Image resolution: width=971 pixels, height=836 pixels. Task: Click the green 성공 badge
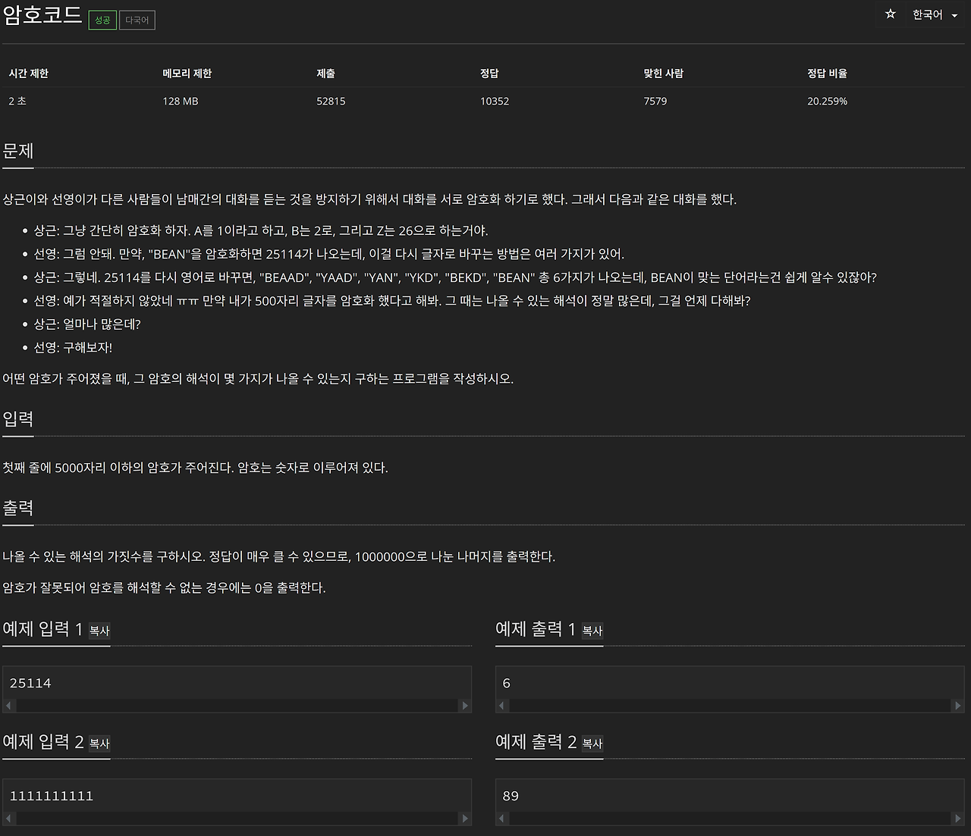[102, 20]
